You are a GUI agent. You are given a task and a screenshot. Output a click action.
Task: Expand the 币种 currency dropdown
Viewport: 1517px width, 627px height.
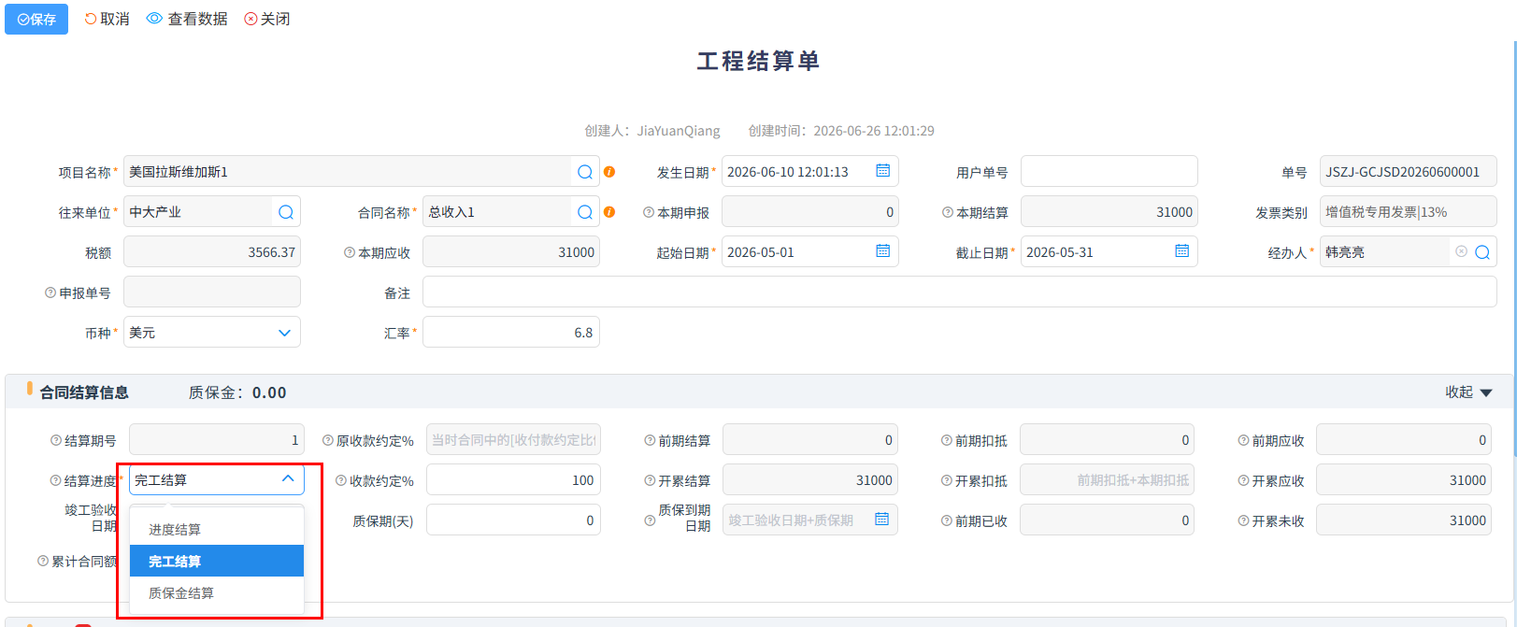[x=285, y=333]
